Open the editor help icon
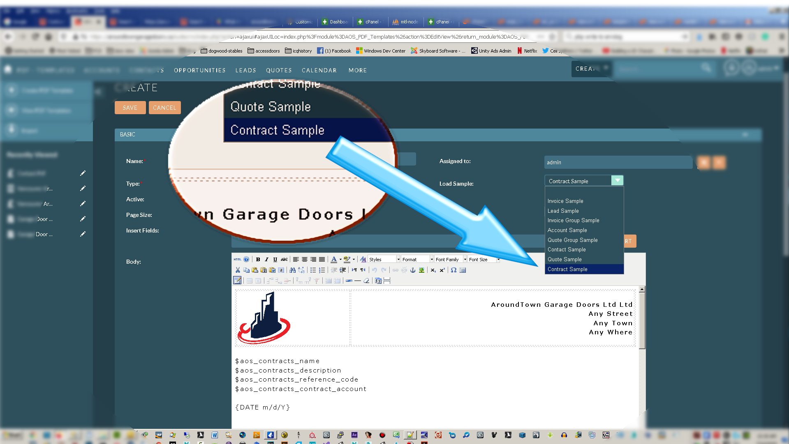 point(246,260)
